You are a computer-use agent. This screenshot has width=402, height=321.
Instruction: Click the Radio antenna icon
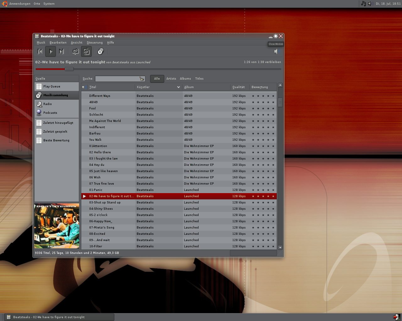39,104
